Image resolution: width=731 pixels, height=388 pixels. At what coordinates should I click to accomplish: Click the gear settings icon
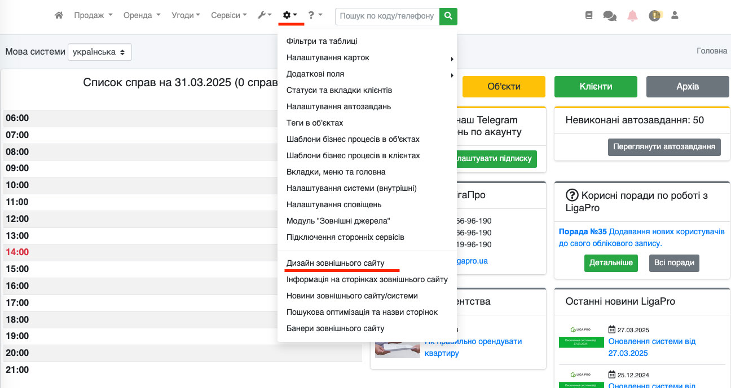point(290,16)
